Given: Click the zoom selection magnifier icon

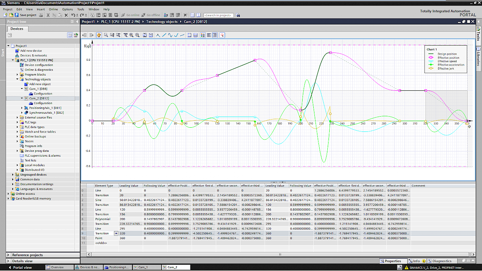Looking at the screenshot, I should [x=106, y=35].
